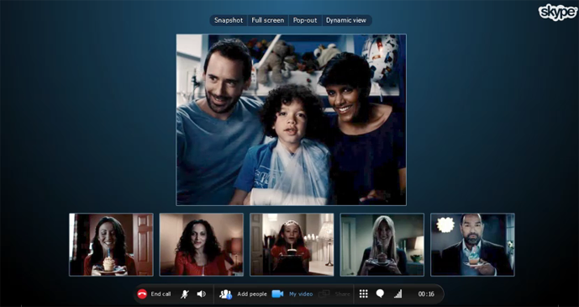Switch to Full screen mode

coord(268,20)
